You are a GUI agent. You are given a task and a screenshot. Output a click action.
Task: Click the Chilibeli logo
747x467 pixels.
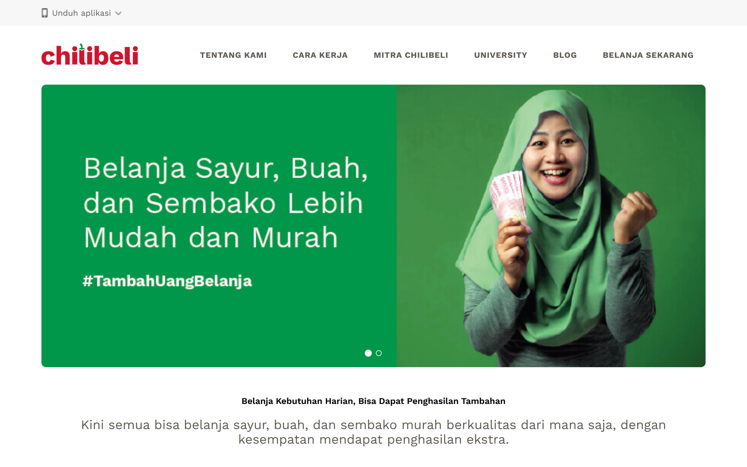pos(90,54)
